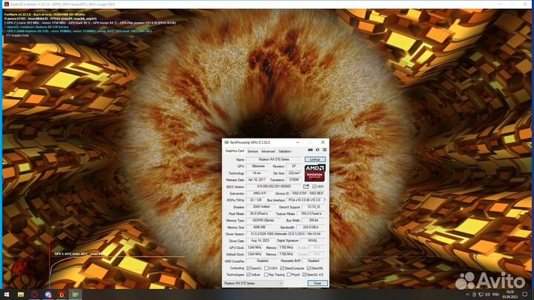Click the Digital Signature WHQL value
Viewport: 534px width, 300px height.
[x=313, y=241]
